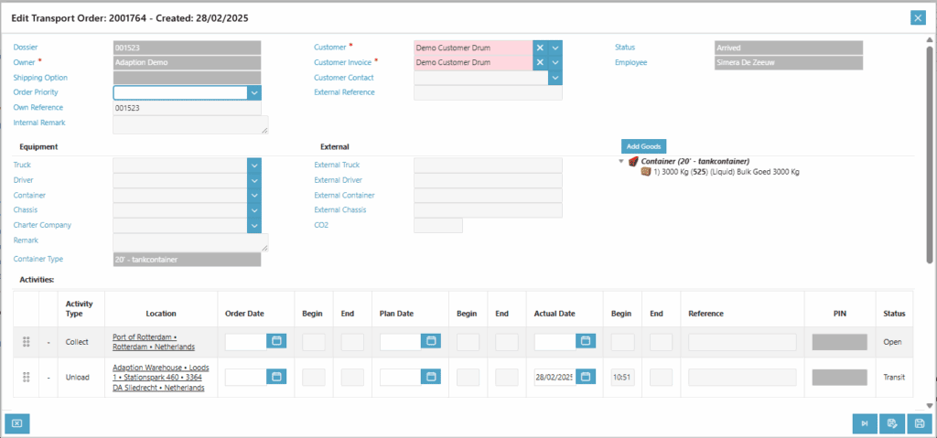Click the skip-to-next arrow icon button
937x438 pixels.
(x=863, y=423)
